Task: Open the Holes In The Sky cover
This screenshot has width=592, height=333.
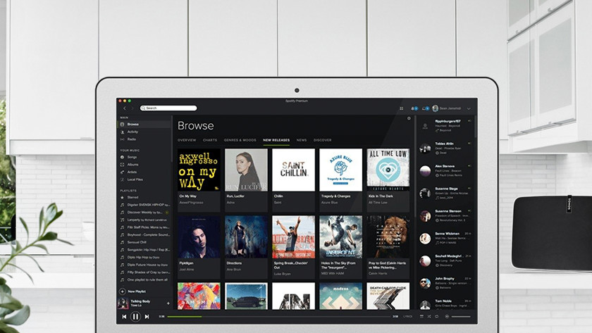Action: [340, 237]
